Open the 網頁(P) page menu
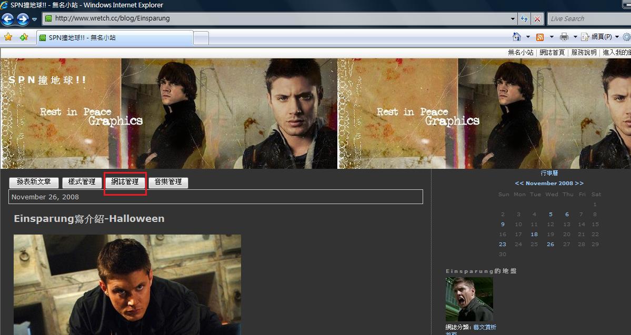This screenshot has width=631, height=335. (600, 37)
